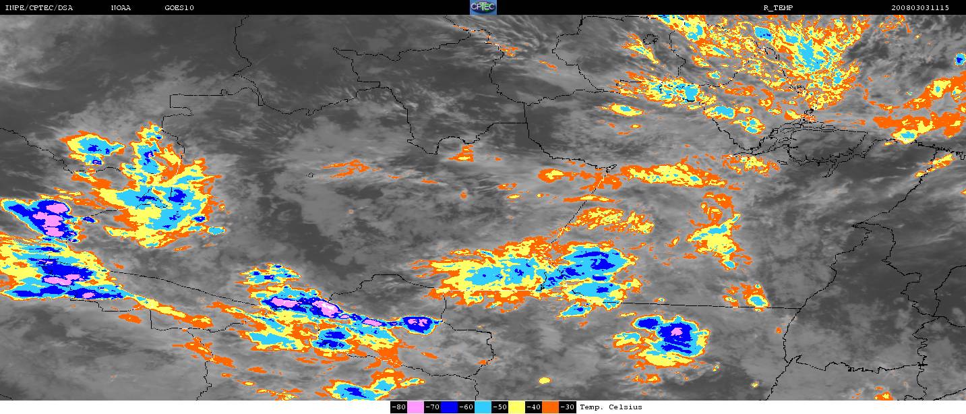Click the -30 legend value
Viewport: 966px width, 414px height.
coord(567,407)
